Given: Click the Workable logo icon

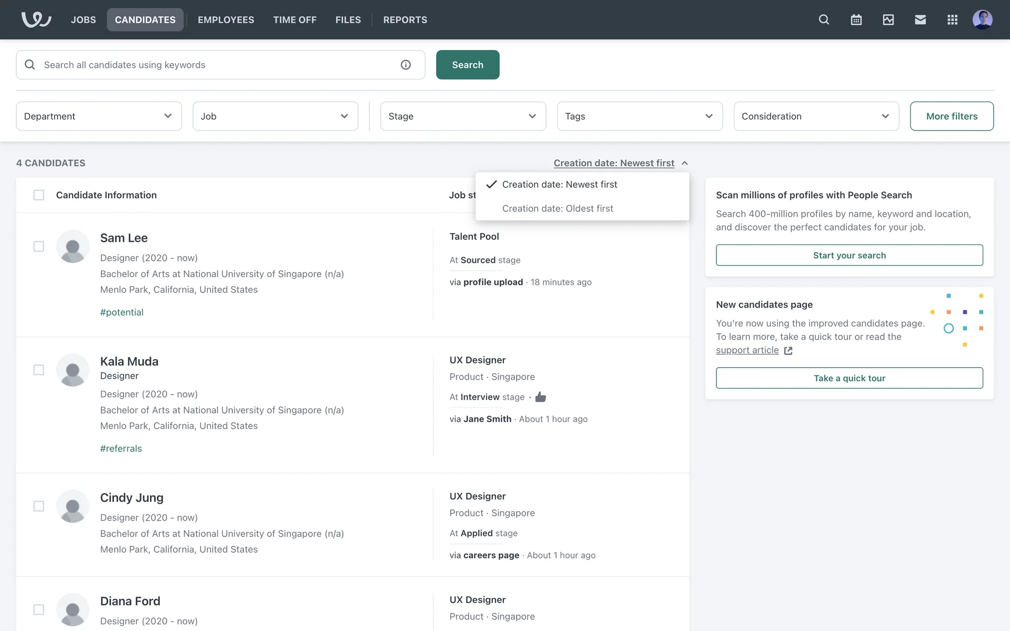Looking at the screenshot, I should (x=36, y=19).
